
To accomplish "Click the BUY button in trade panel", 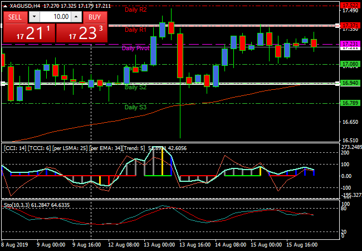I will pyautogui.click(x=95, y=17).
